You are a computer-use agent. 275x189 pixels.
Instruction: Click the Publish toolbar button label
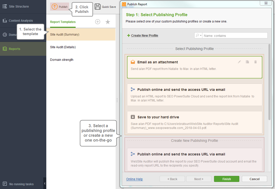pos(63,7)
